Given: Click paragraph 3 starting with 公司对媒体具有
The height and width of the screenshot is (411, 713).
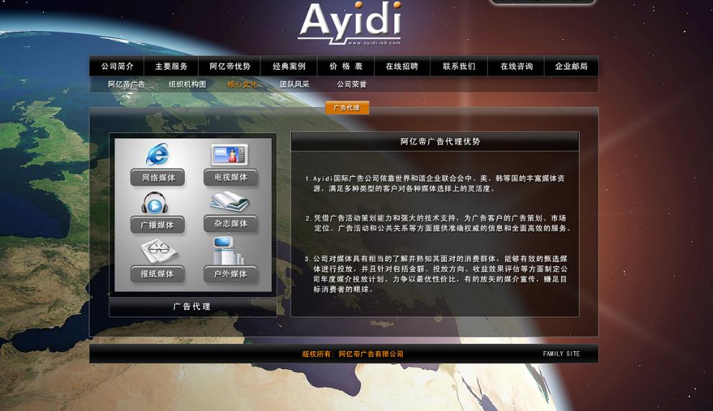Looking at the screenshot, I should [x=436, y=274].
